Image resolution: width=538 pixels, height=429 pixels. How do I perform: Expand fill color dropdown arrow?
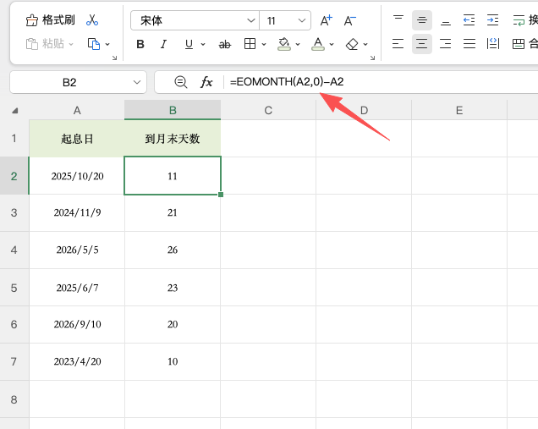pyautogui.click(x=298, y=44)
